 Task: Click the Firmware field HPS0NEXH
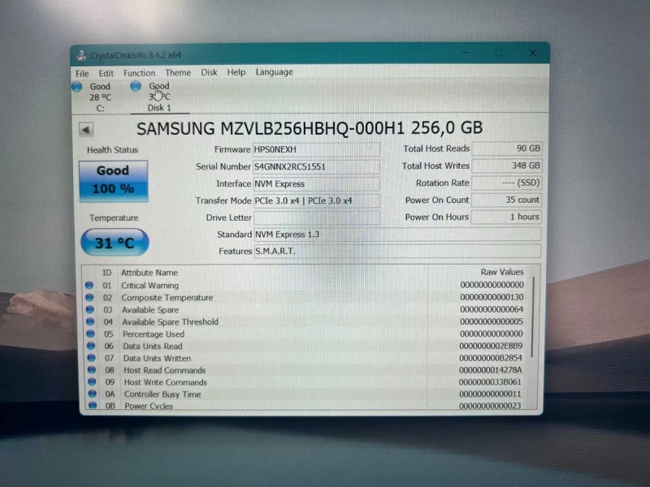(316, 149)
